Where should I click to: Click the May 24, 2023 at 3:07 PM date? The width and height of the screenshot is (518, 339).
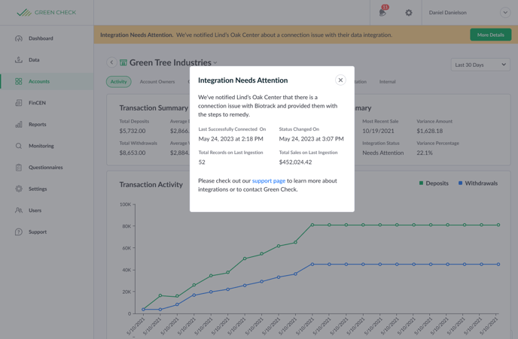311,139
